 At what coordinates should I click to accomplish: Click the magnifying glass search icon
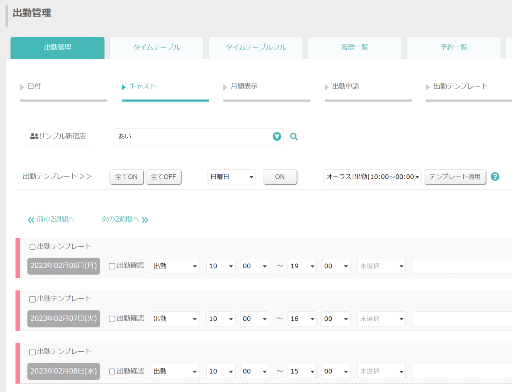tap(294, 137)
